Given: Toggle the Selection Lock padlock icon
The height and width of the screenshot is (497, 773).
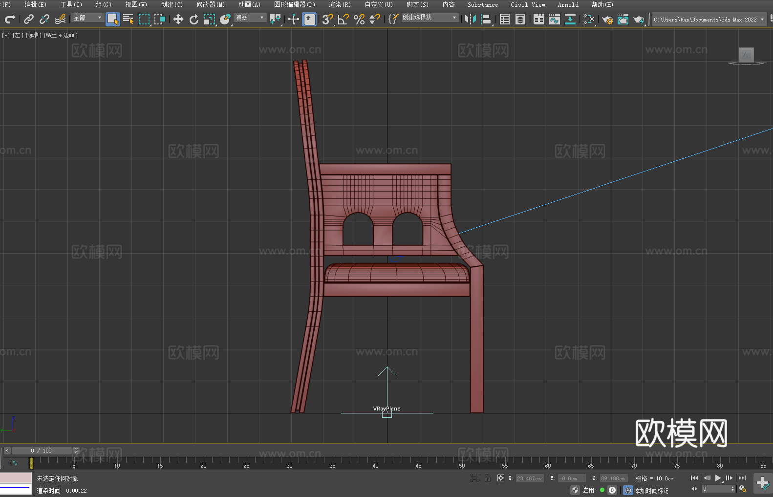Looking at the screenshot, I should coord(488,478).
